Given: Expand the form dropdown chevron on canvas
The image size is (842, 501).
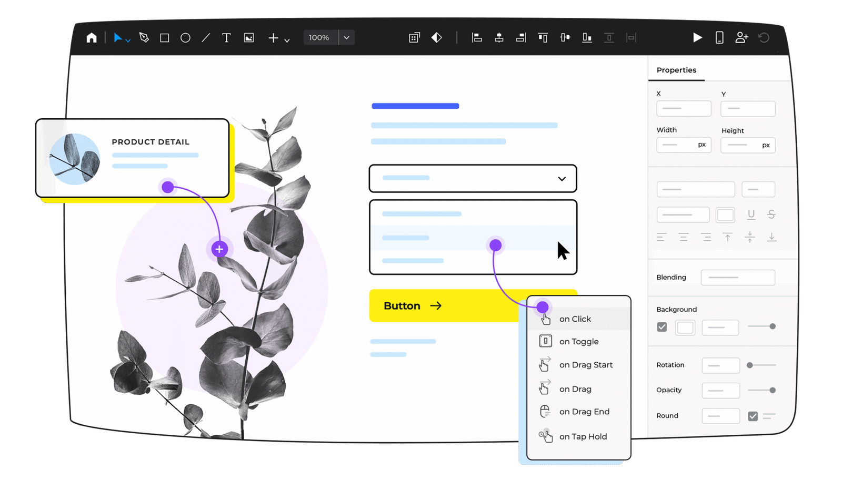Looking at the screenshot, I should pos(562,179).
